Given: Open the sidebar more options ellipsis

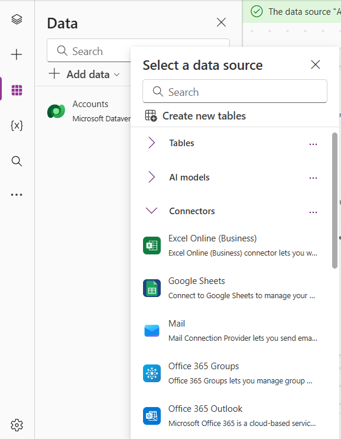Looking at the screenshot, I should click(17, 195).
